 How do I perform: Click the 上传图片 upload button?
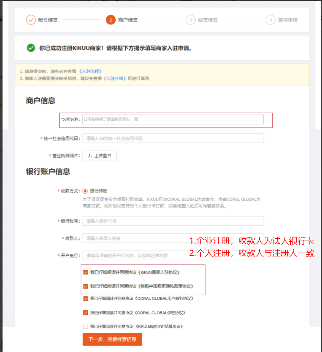[100, 155]
